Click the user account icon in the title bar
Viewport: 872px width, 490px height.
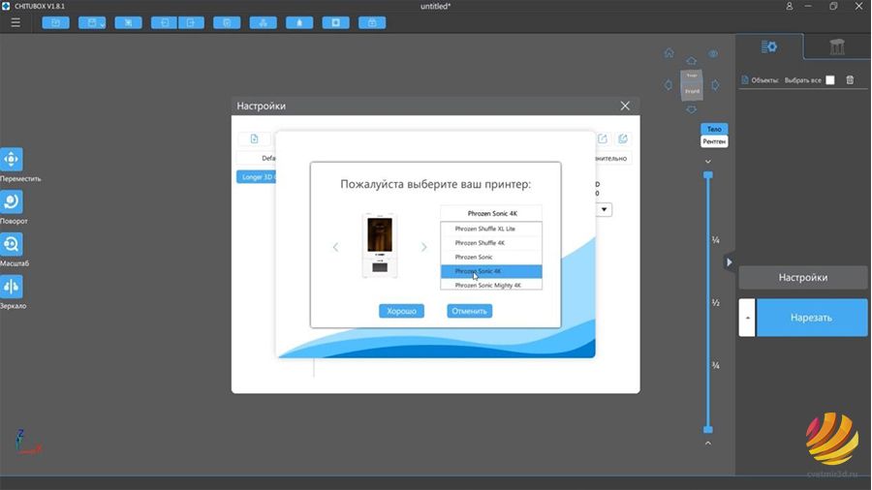(789, 6)
